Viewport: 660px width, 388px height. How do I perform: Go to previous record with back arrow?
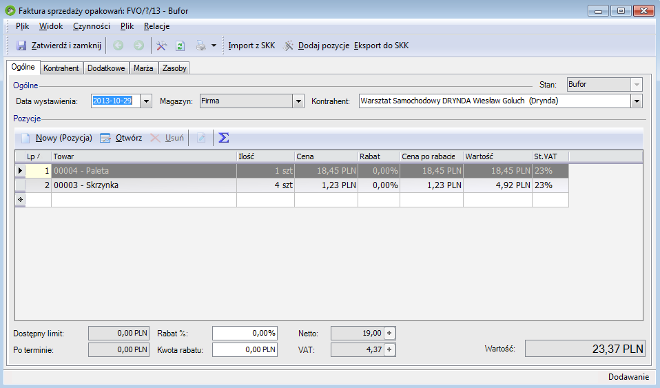[x=118, y=45]
